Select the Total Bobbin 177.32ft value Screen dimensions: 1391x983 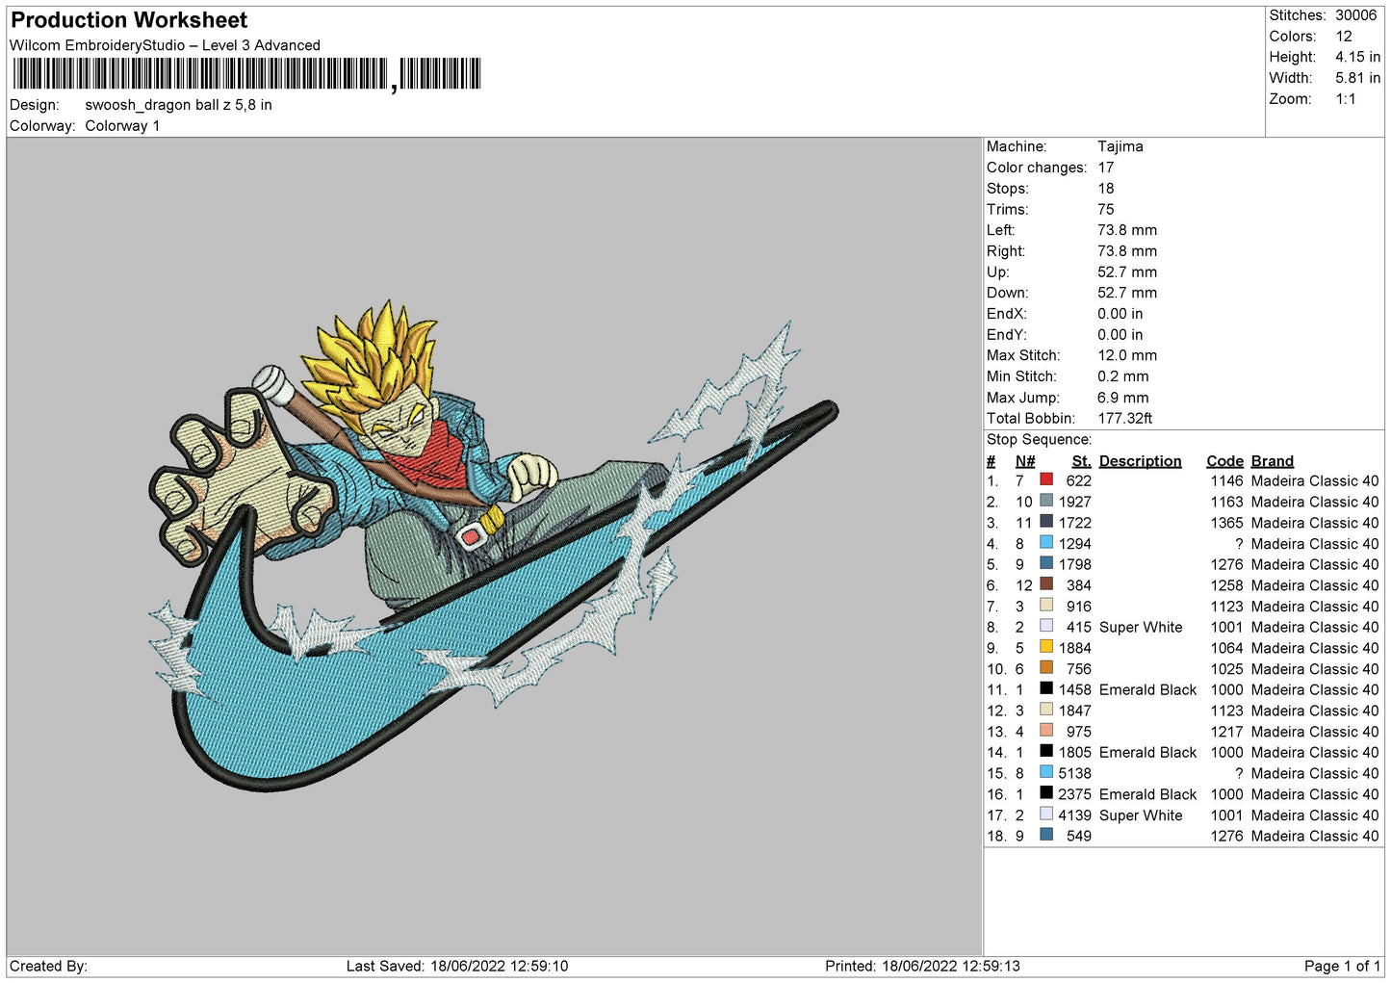click(x=1124, y=418)
